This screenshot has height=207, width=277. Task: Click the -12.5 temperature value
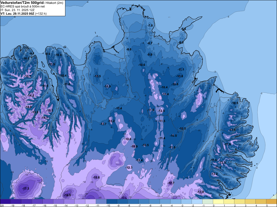tap(161, 111)
